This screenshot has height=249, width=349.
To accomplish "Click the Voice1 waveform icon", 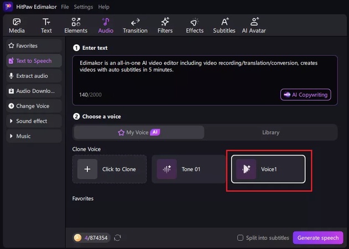I will pos(246,169).
